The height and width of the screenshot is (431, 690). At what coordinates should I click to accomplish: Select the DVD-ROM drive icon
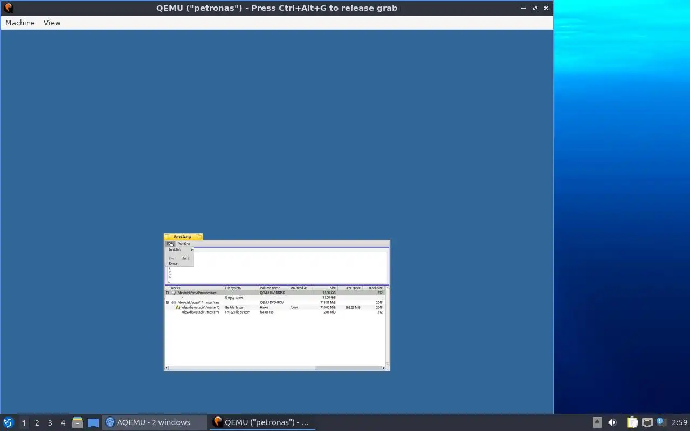174,302
